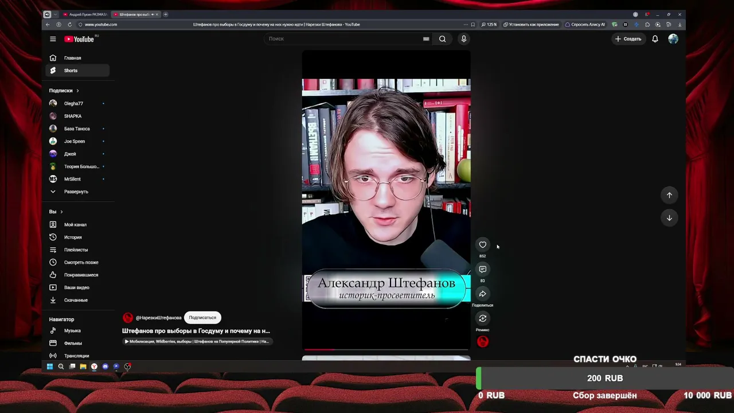Start voice search with the microphone
Screen dimensions: 734x413
(x=464, y=39)
